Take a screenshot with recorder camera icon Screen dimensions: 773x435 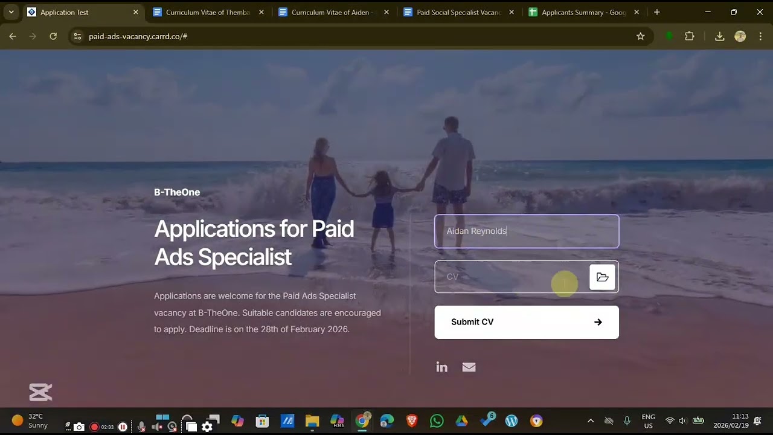coord(79,427)
